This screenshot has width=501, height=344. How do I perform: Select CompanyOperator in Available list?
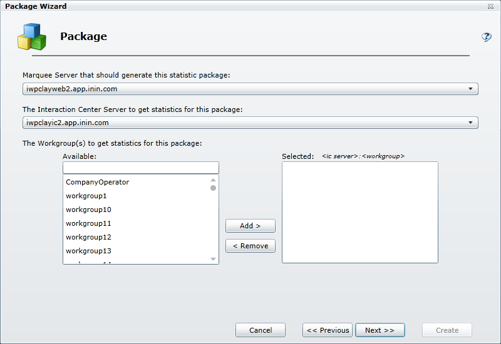point(98,182)
